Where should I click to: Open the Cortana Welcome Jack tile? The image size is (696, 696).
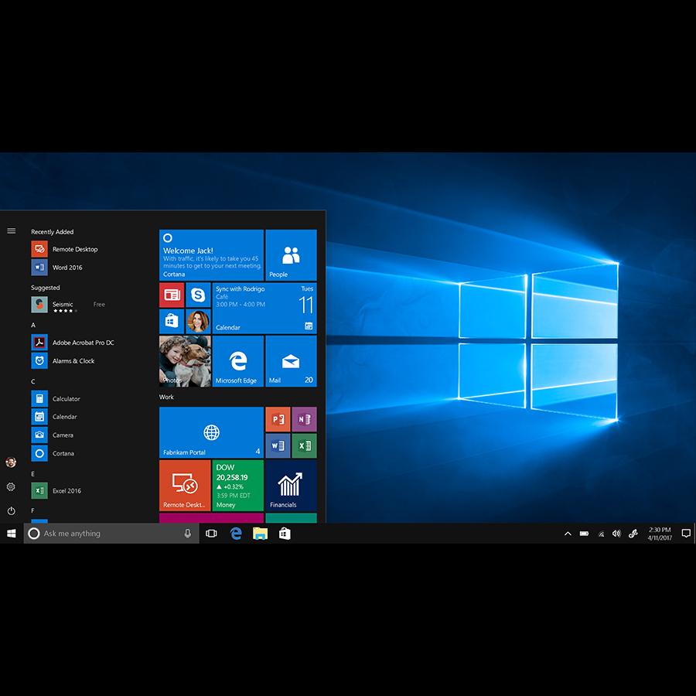pyautogui.click(x=211, y=254)
